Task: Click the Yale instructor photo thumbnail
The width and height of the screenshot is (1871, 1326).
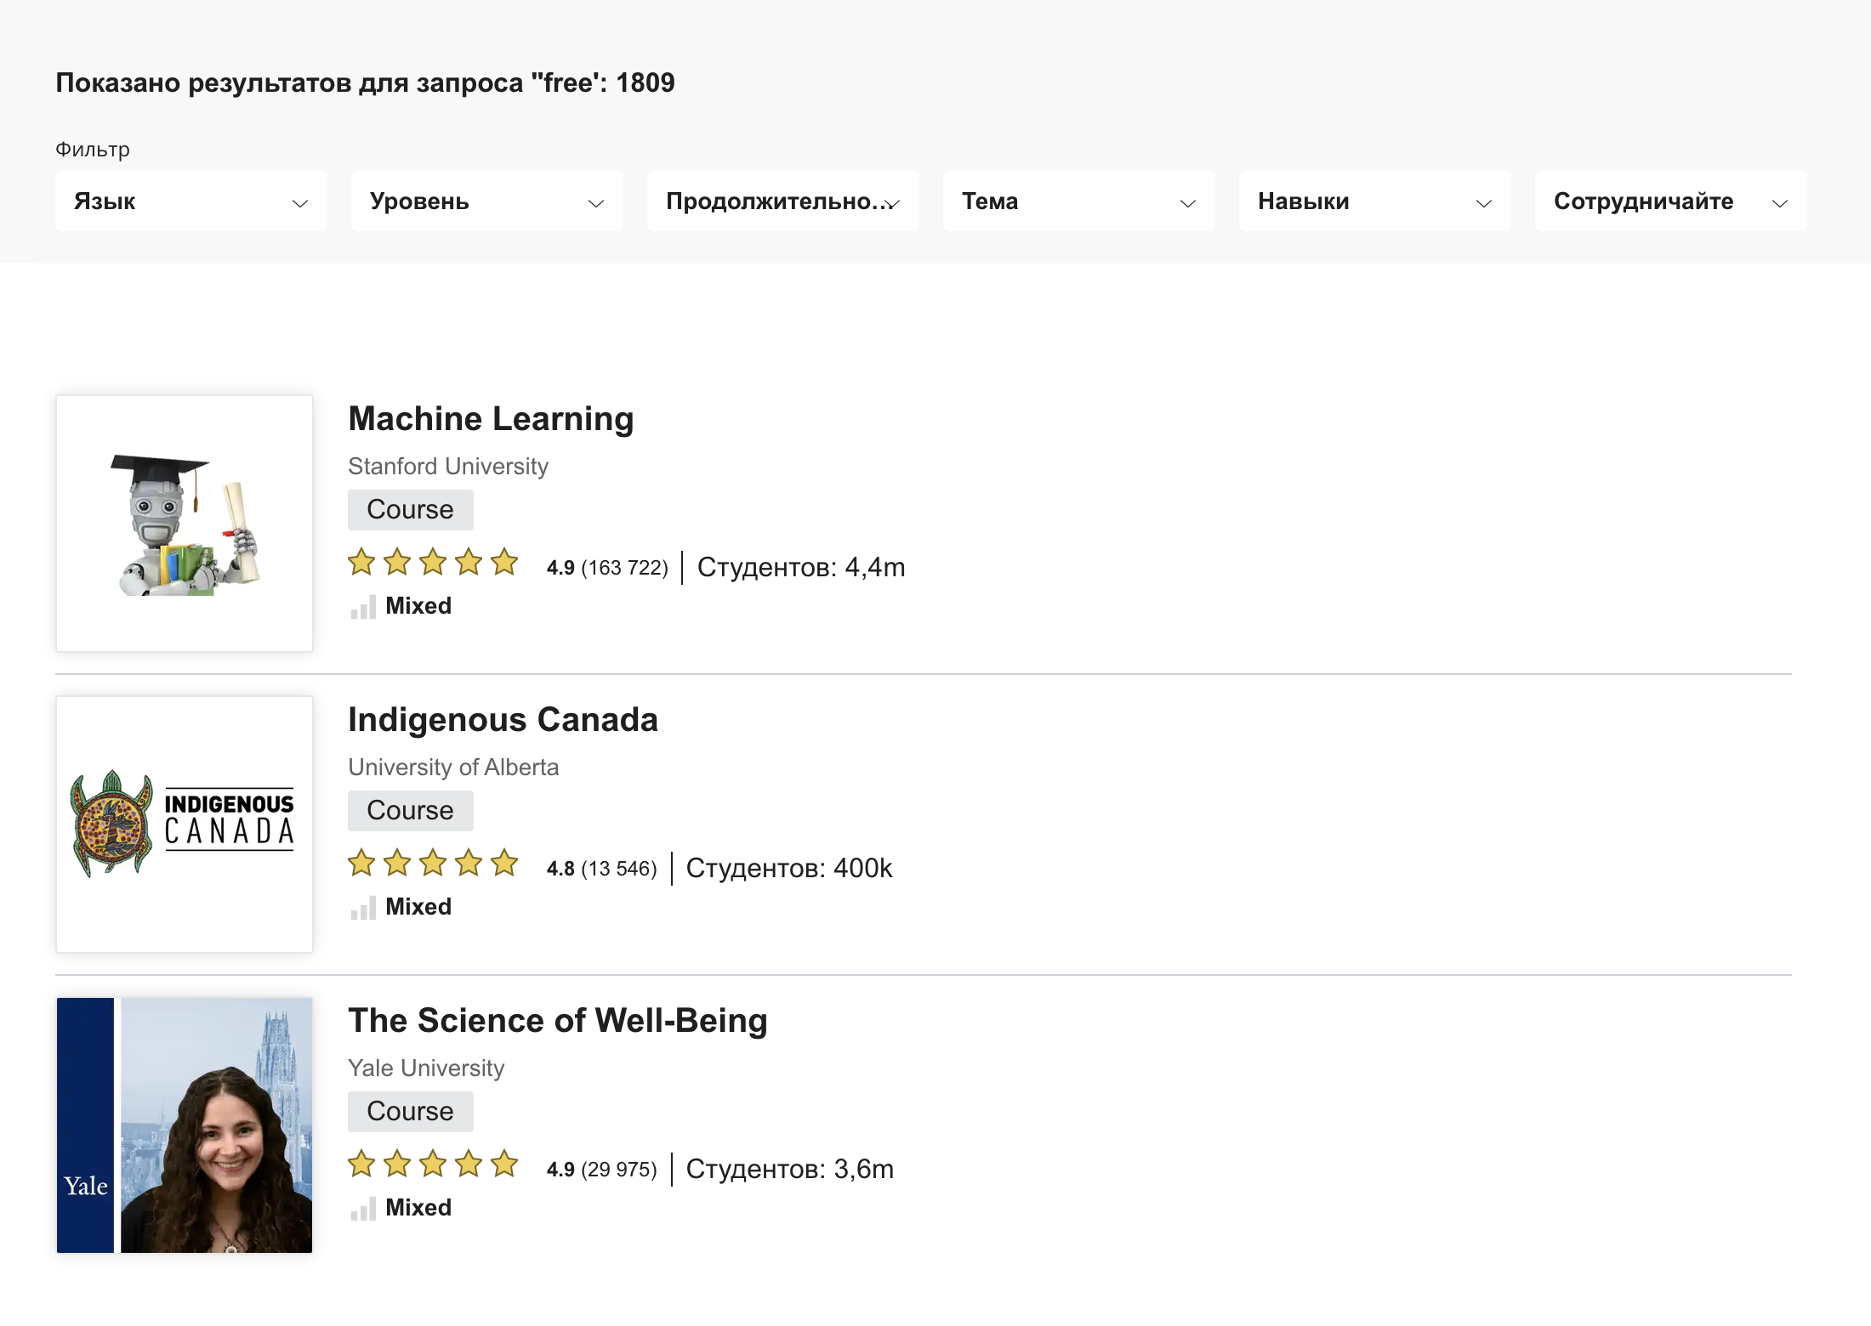Action: point(185,1125)
